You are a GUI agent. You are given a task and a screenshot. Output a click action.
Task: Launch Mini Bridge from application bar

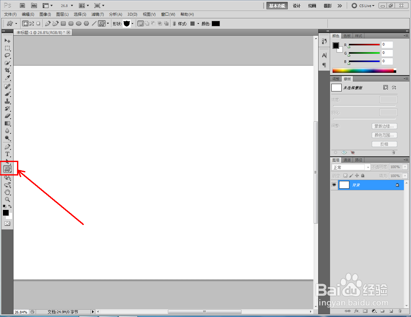coord(34,6)
